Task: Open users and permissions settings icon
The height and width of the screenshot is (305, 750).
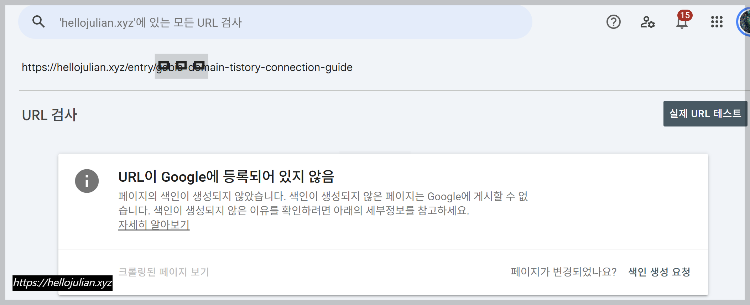Action: [647, 22]
